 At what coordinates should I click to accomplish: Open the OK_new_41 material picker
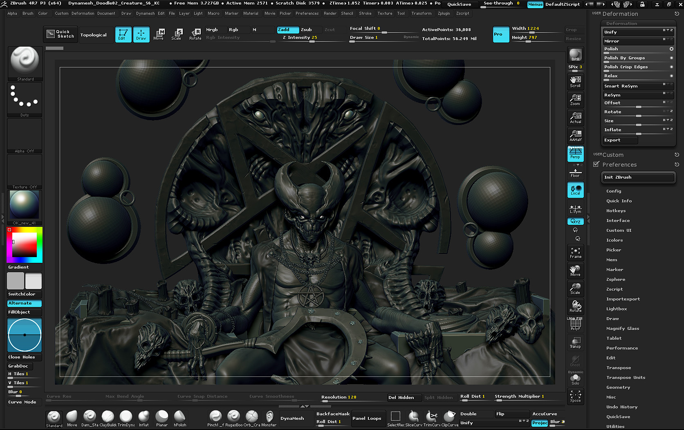pyautogui.click(x=25, y=208)
